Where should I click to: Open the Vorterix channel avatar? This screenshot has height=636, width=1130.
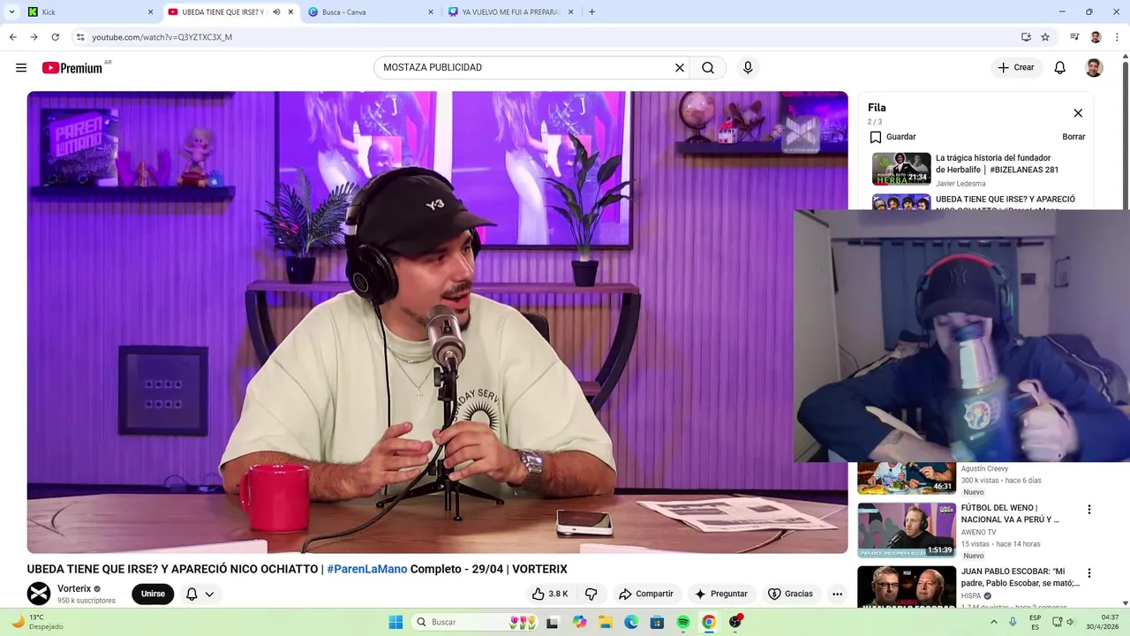click(x=39, y=594)
